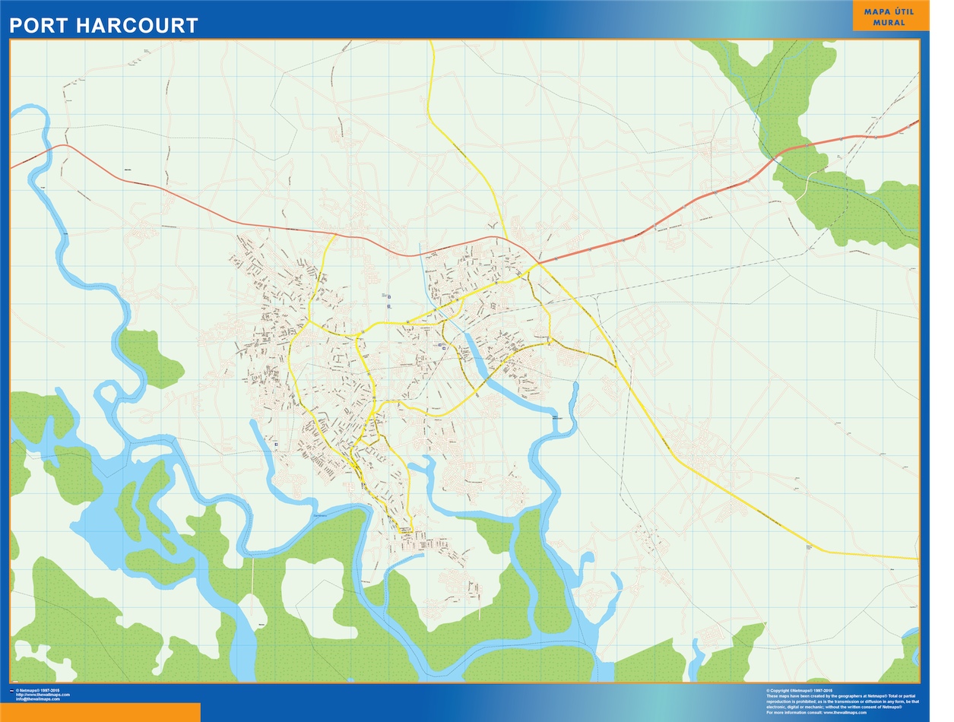Viewport: 954px width, 722px height.
Task: Click the topmost blue square marker north of center
Action: (389, 296)
